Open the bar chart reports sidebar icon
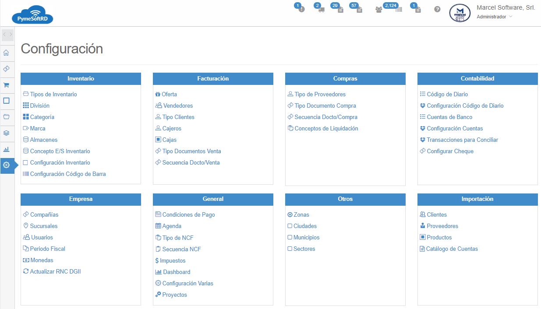The width and height of the screenshot is (541, 309). tap(7, 149)
